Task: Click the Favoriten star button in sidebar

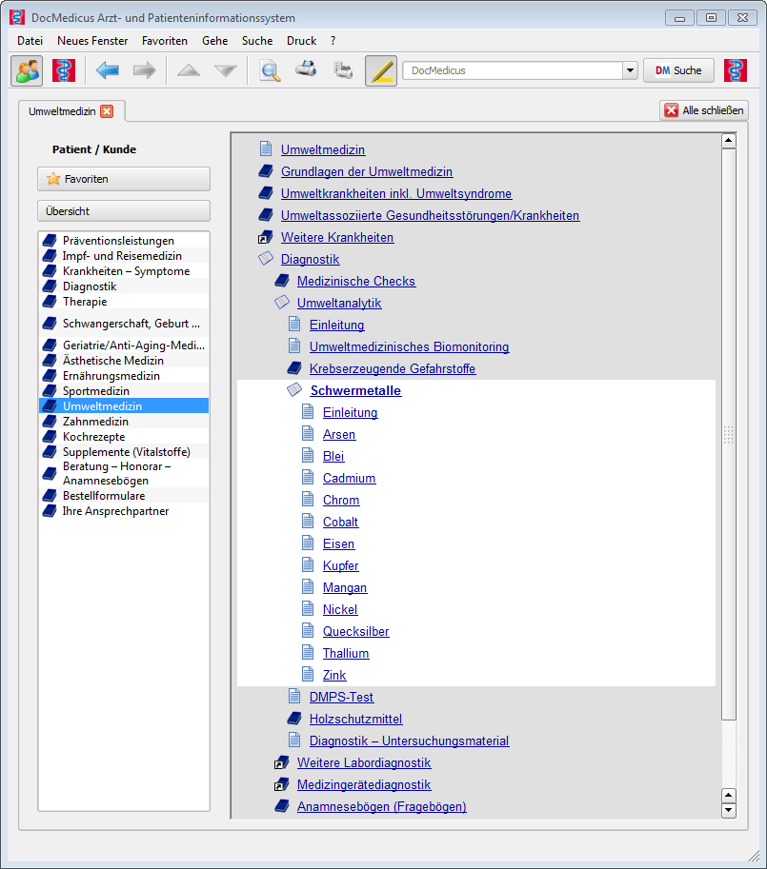Action: 124,179
